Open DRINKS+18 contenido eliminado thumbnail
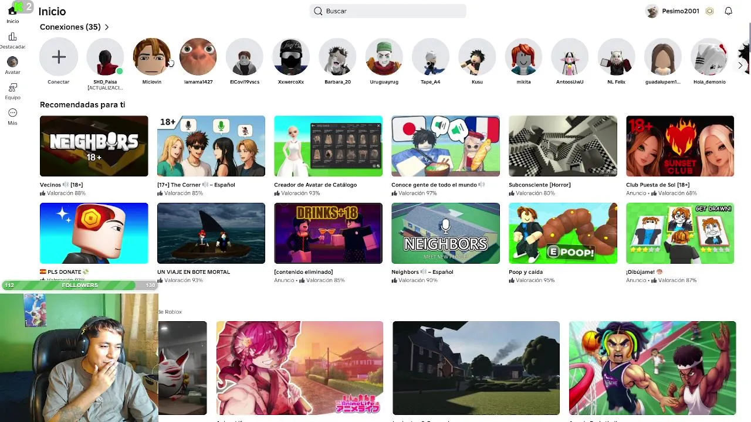Viewport: 751px width, 422px height. pos(329,233)
